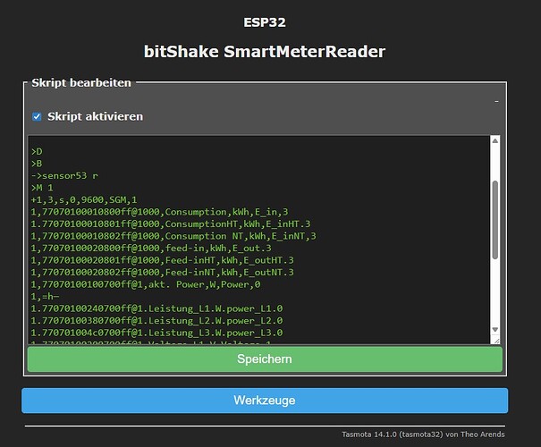The width and height of the screenshot is (541, 447).
Task: Click the Skript bearbeiten legend text
Action: (81, 83)
